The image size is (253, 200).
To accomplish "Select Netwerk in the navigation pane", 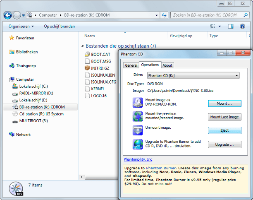I will click(x=23, y=135).
